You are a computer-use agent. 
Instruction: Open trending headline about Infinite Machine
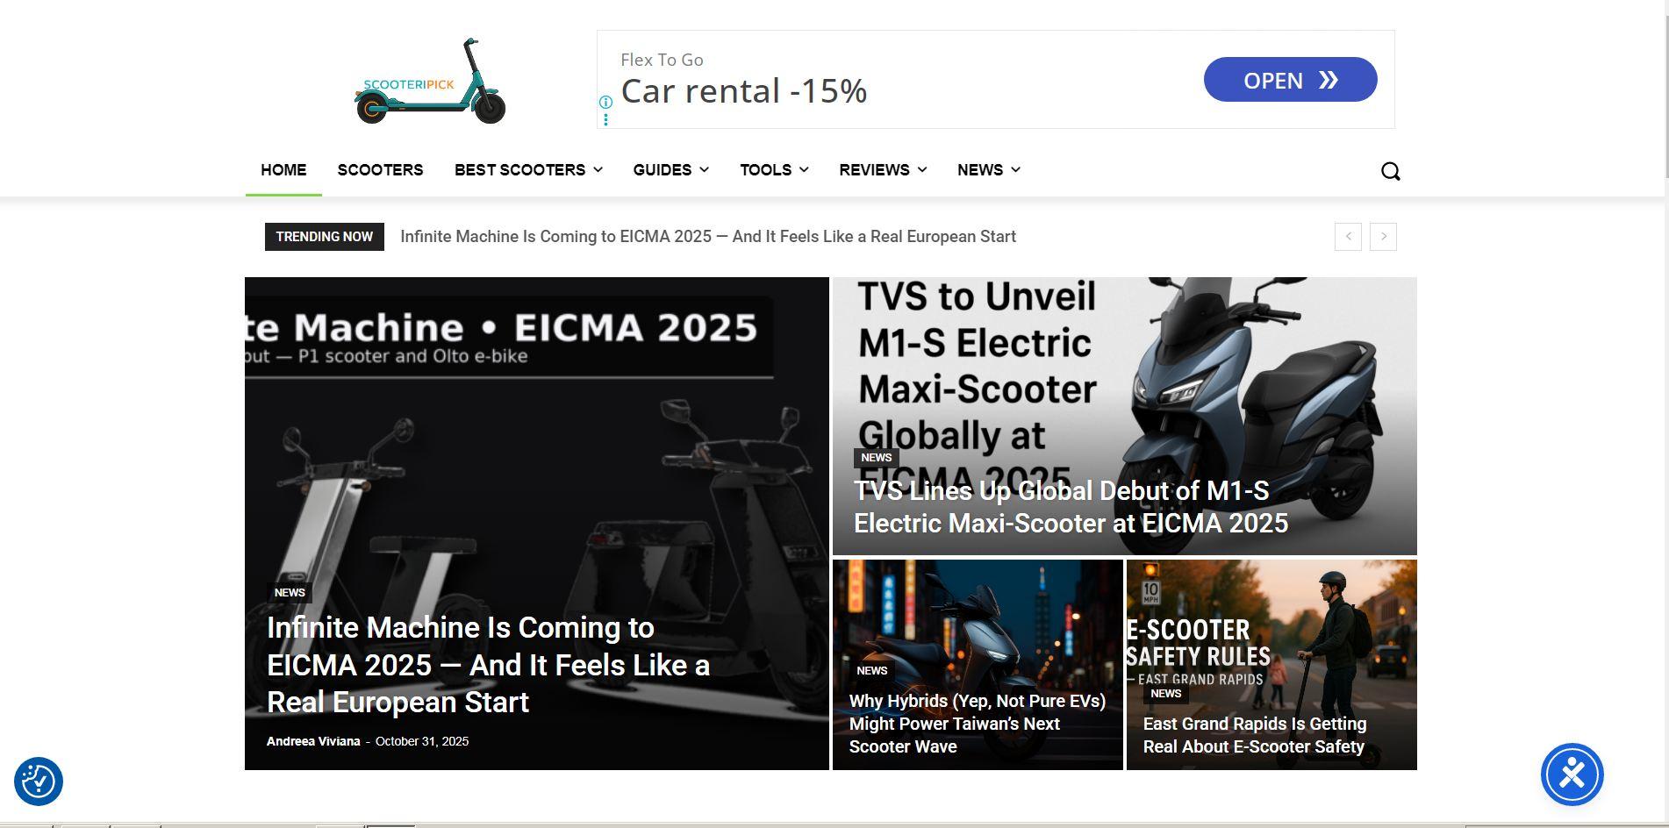point(707,237)
